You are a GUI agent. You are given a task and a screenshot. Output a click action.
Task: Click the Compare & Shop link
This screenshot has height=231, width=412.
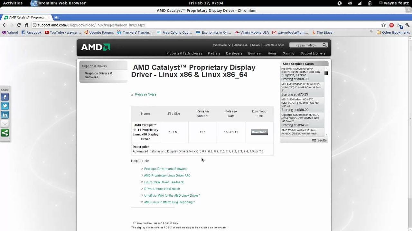274,45
